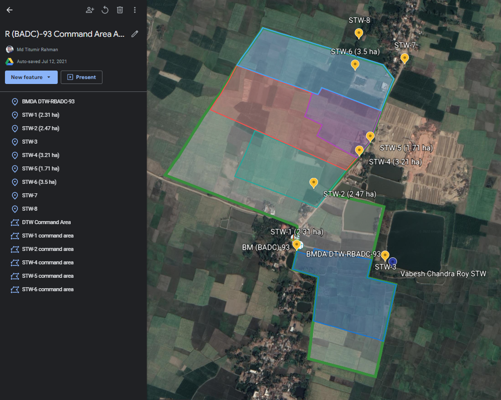Click the back arrow icon

pos(9,10)
